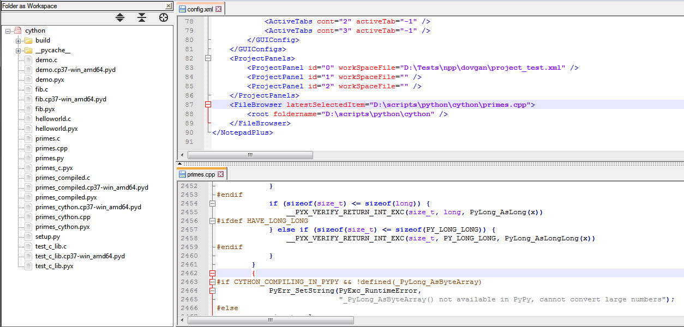Switch to the config.xml tab

[200, 9]
